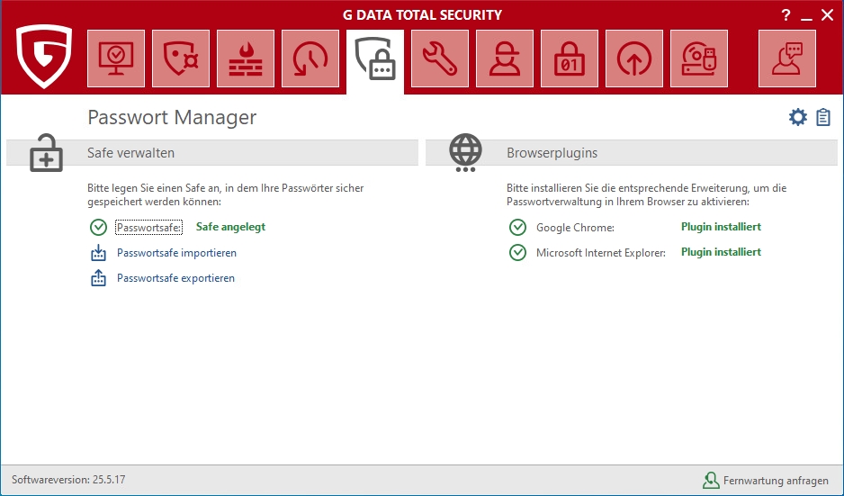Open the Virus protection shield tab
This screenshot has width=844, height=496.
tap(181, 59)
